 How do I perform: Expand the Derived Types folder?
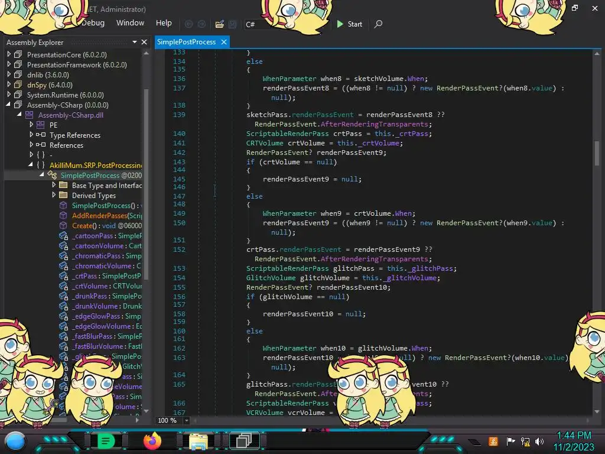pos(54,195)
